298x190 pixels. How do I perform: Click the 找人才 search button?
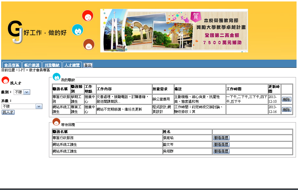8,112
